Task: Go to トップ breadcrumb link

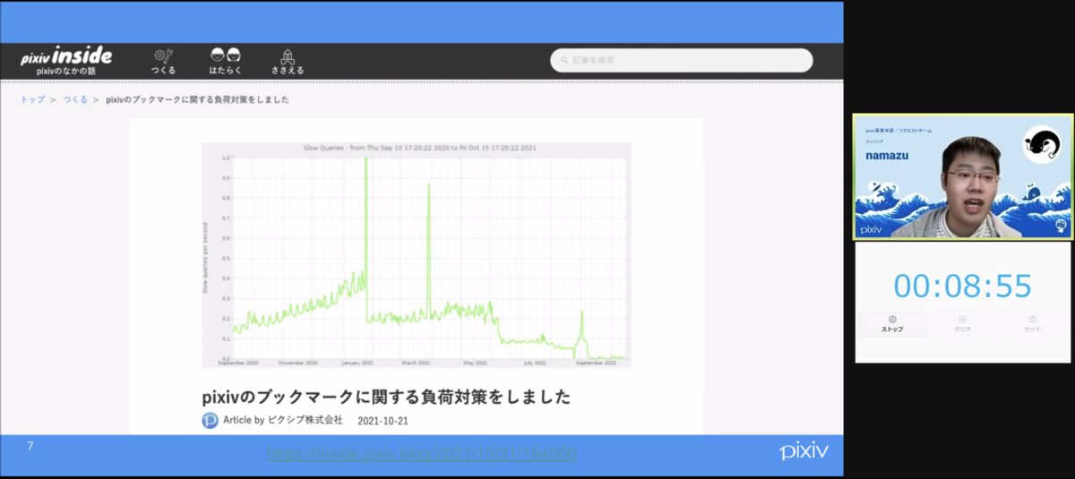Action: pos(32,99)
